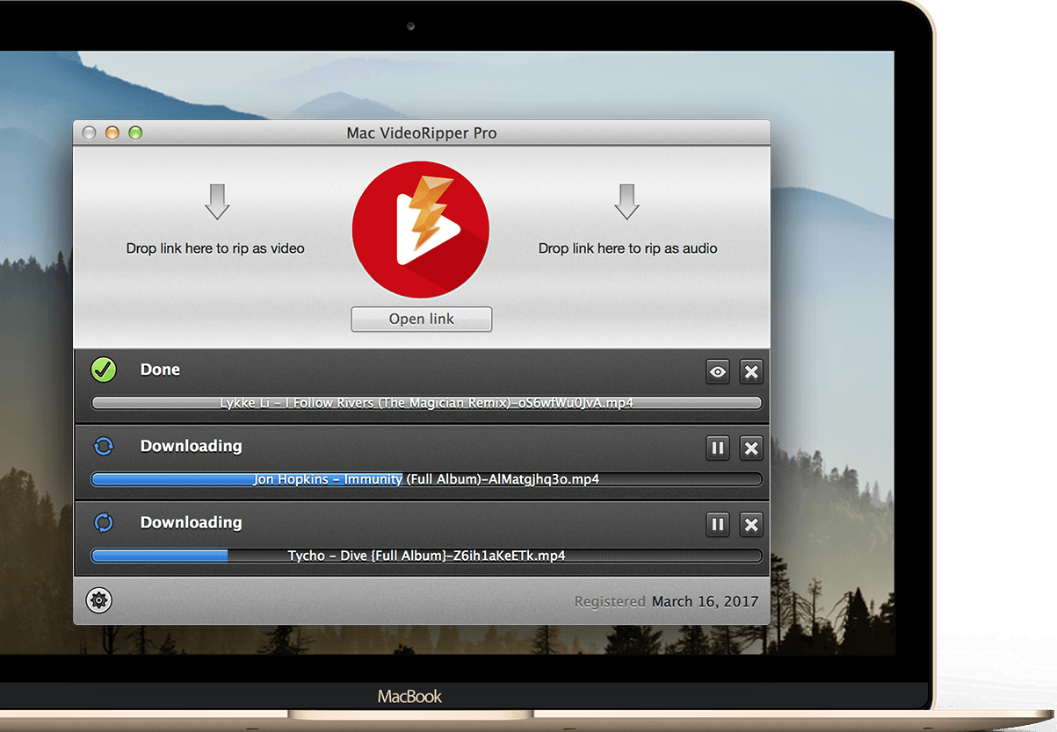Click the red lightning play logo
This screenshot has width=1057, height=732.
coord(421,229)
